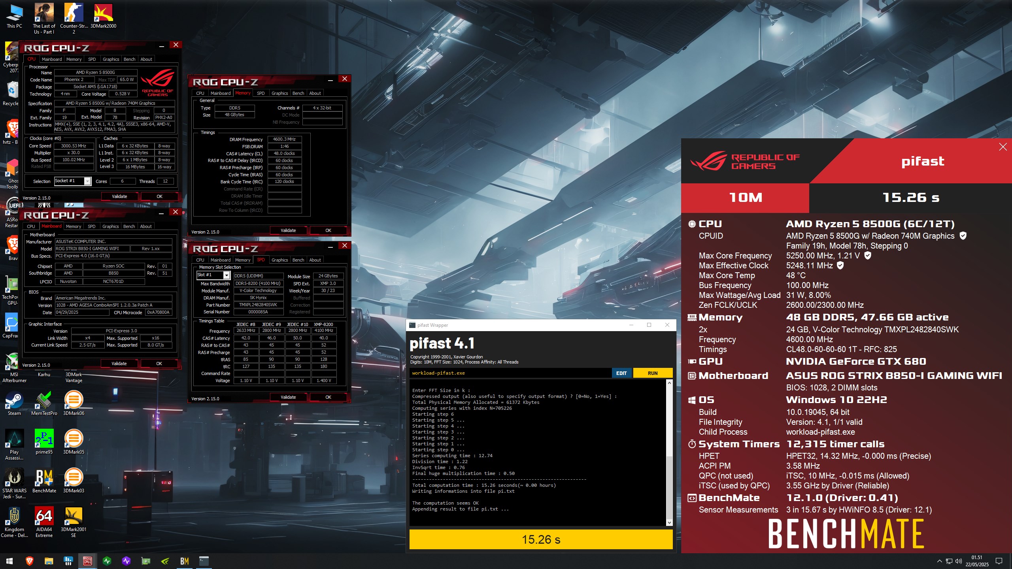Open the notification center icon
This screenshot has height=569, width=1012.
(x=999, y=561)
